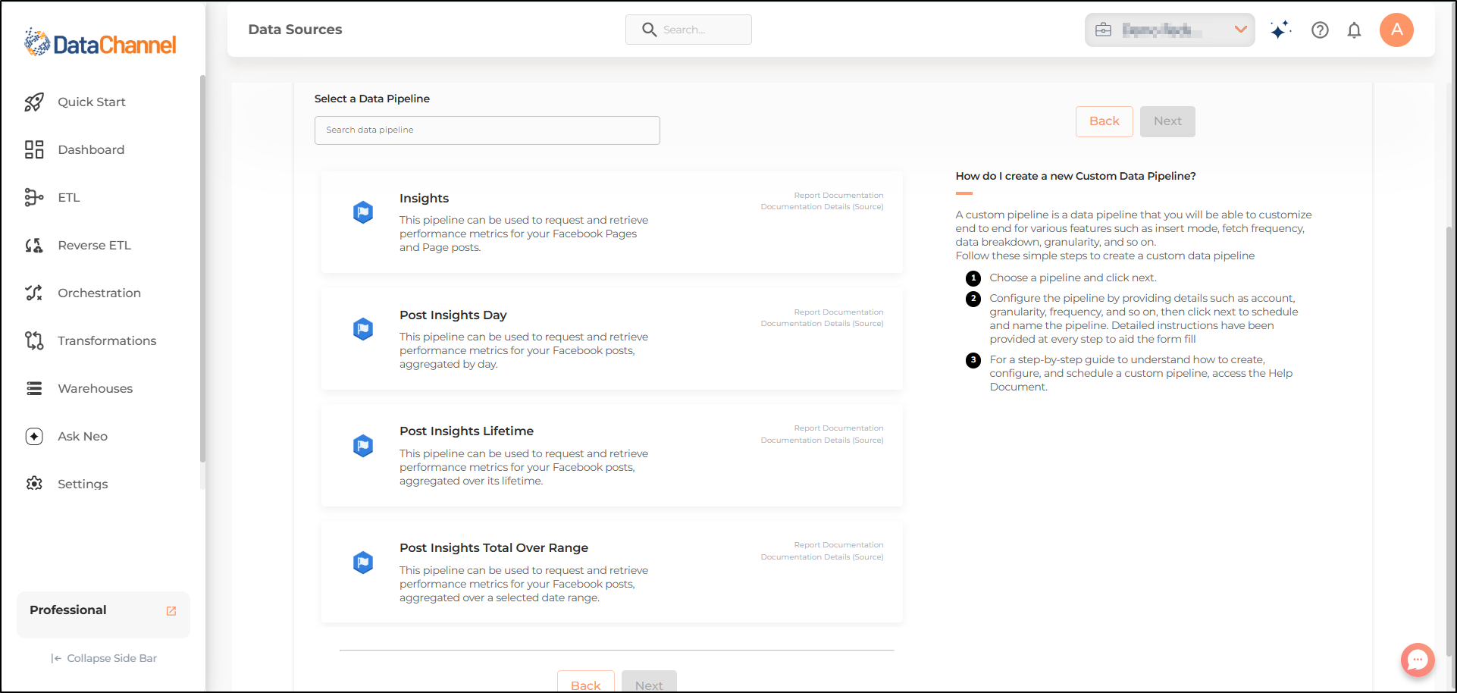Click the Post Insights Lifetime flag icon
This screenshot has height=693, width=1457.
363,446
